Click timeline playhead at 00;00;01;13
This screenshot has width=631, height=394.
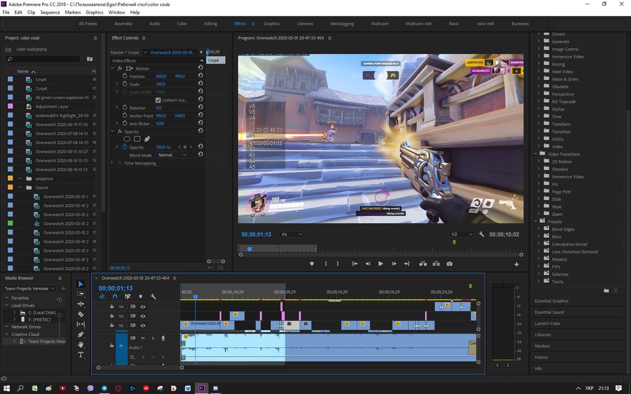tap(195, 297)
